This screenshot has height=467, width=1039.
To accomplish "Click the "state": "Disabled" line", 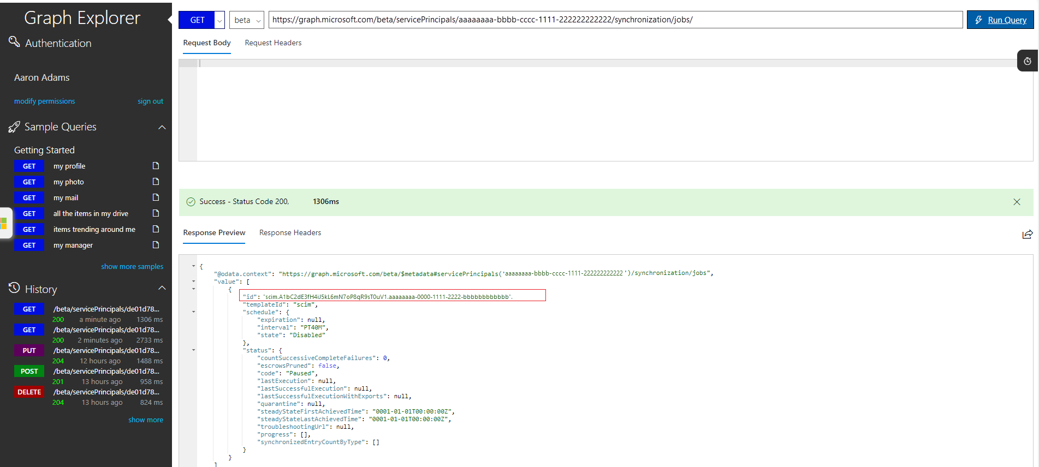I will tap(291, 336).
